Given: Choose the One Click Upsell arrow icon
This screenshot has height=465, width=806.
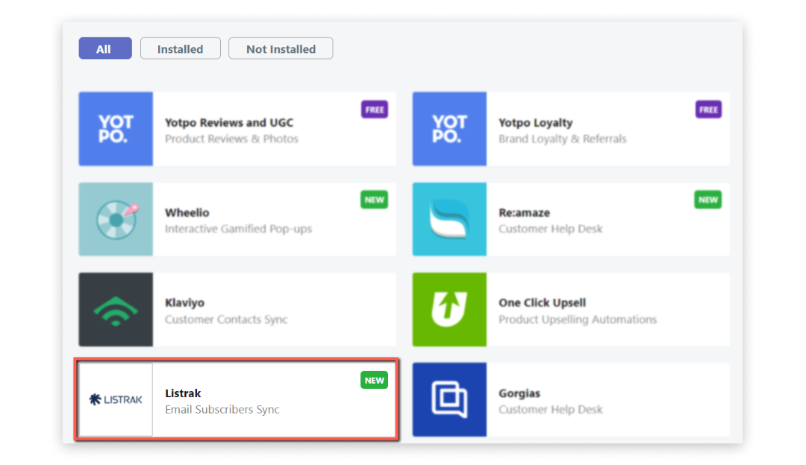Looking at the screenshot, I should [449, 309].
